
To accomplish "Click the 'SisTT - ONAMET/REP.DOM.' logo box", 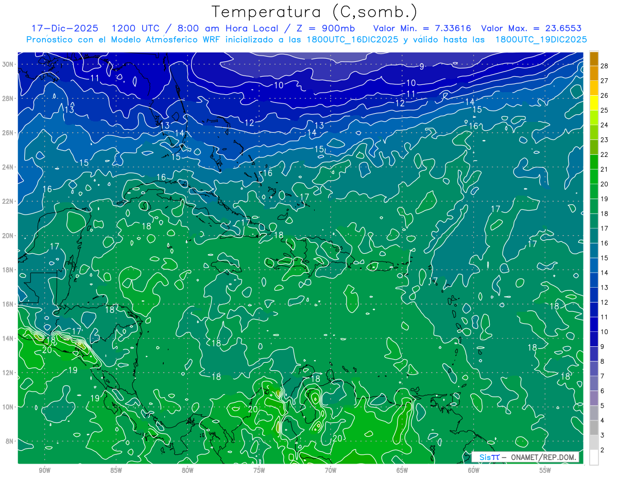I will 526,457.
